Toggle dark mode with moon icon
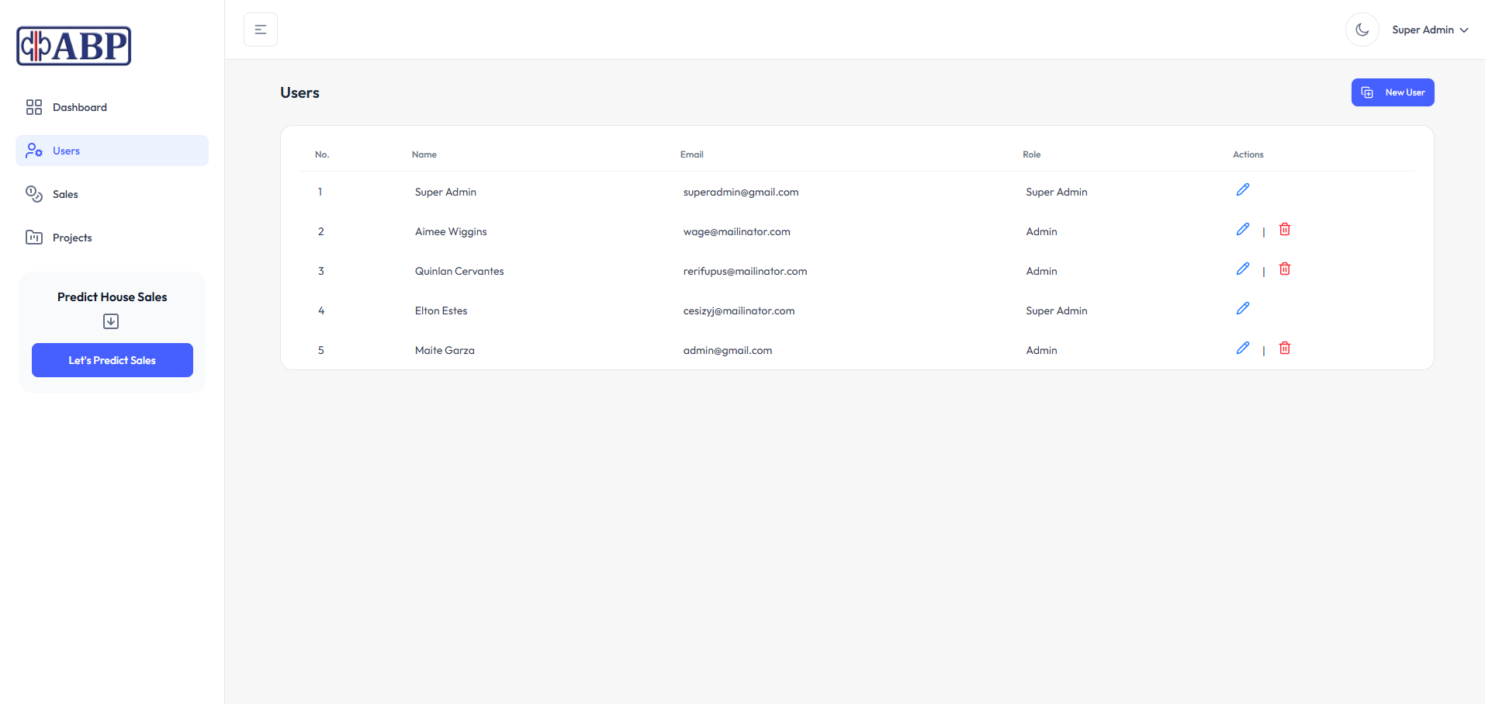1485x704 pixels. tap(1362, 29)
